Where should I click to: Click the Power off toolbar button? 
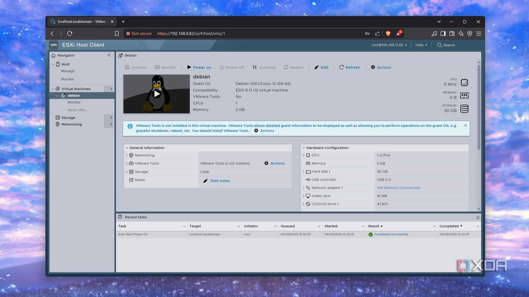pos(232,67)
